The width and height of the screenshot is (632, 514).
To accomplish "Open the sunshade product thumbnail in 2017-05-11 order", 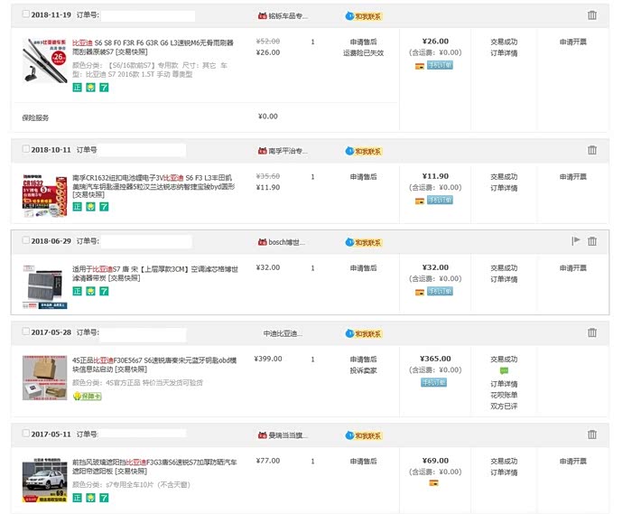I will (44, 481).
